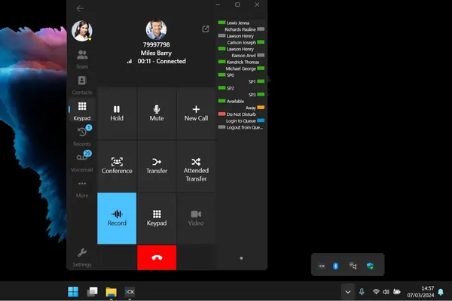Open Recents call history in sidebar
Screen dimensions: 452x301
(x=82, y=136)
